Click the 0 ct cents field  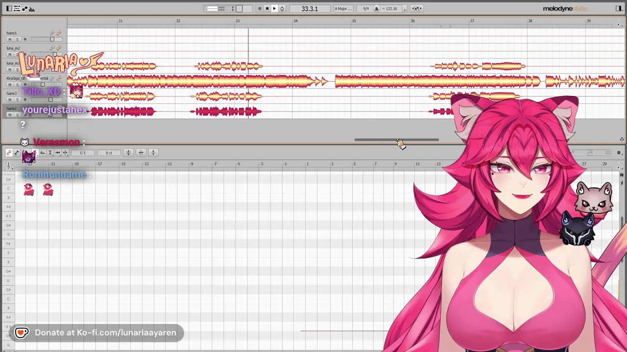click(x=108, y=153)
